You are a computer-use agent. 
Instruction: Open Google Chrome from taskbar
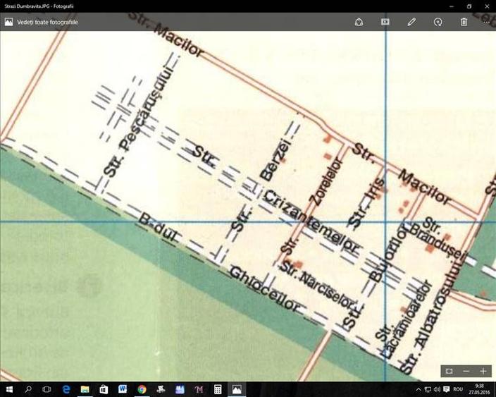coord(142,389)
